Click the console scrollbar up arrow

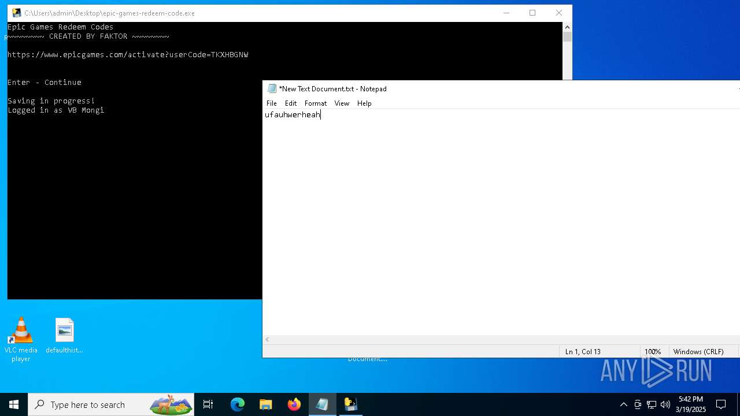[x=567, y=27]
